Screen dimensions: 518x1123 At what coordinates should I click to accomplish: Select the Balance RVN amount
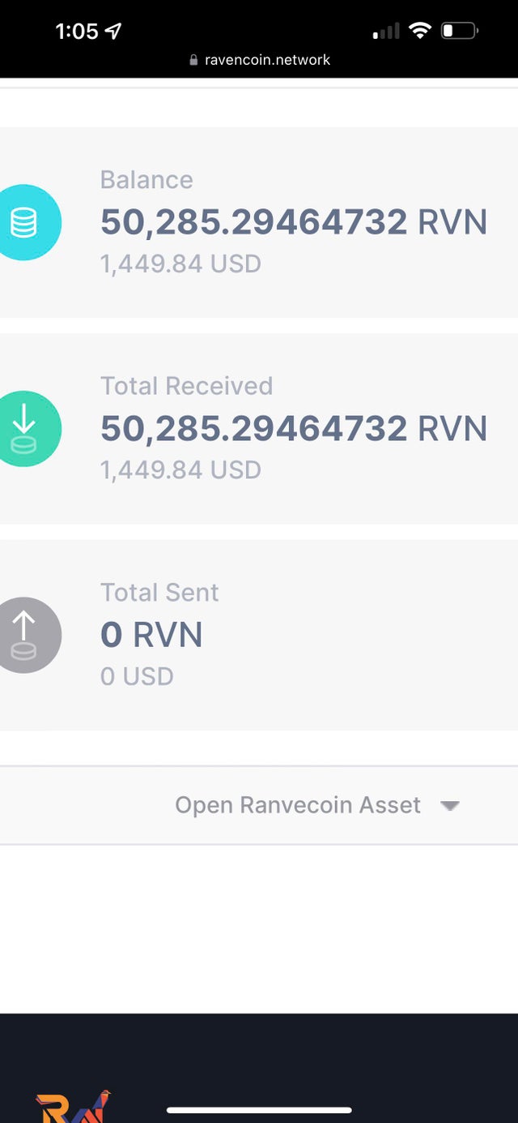(293, 222)
